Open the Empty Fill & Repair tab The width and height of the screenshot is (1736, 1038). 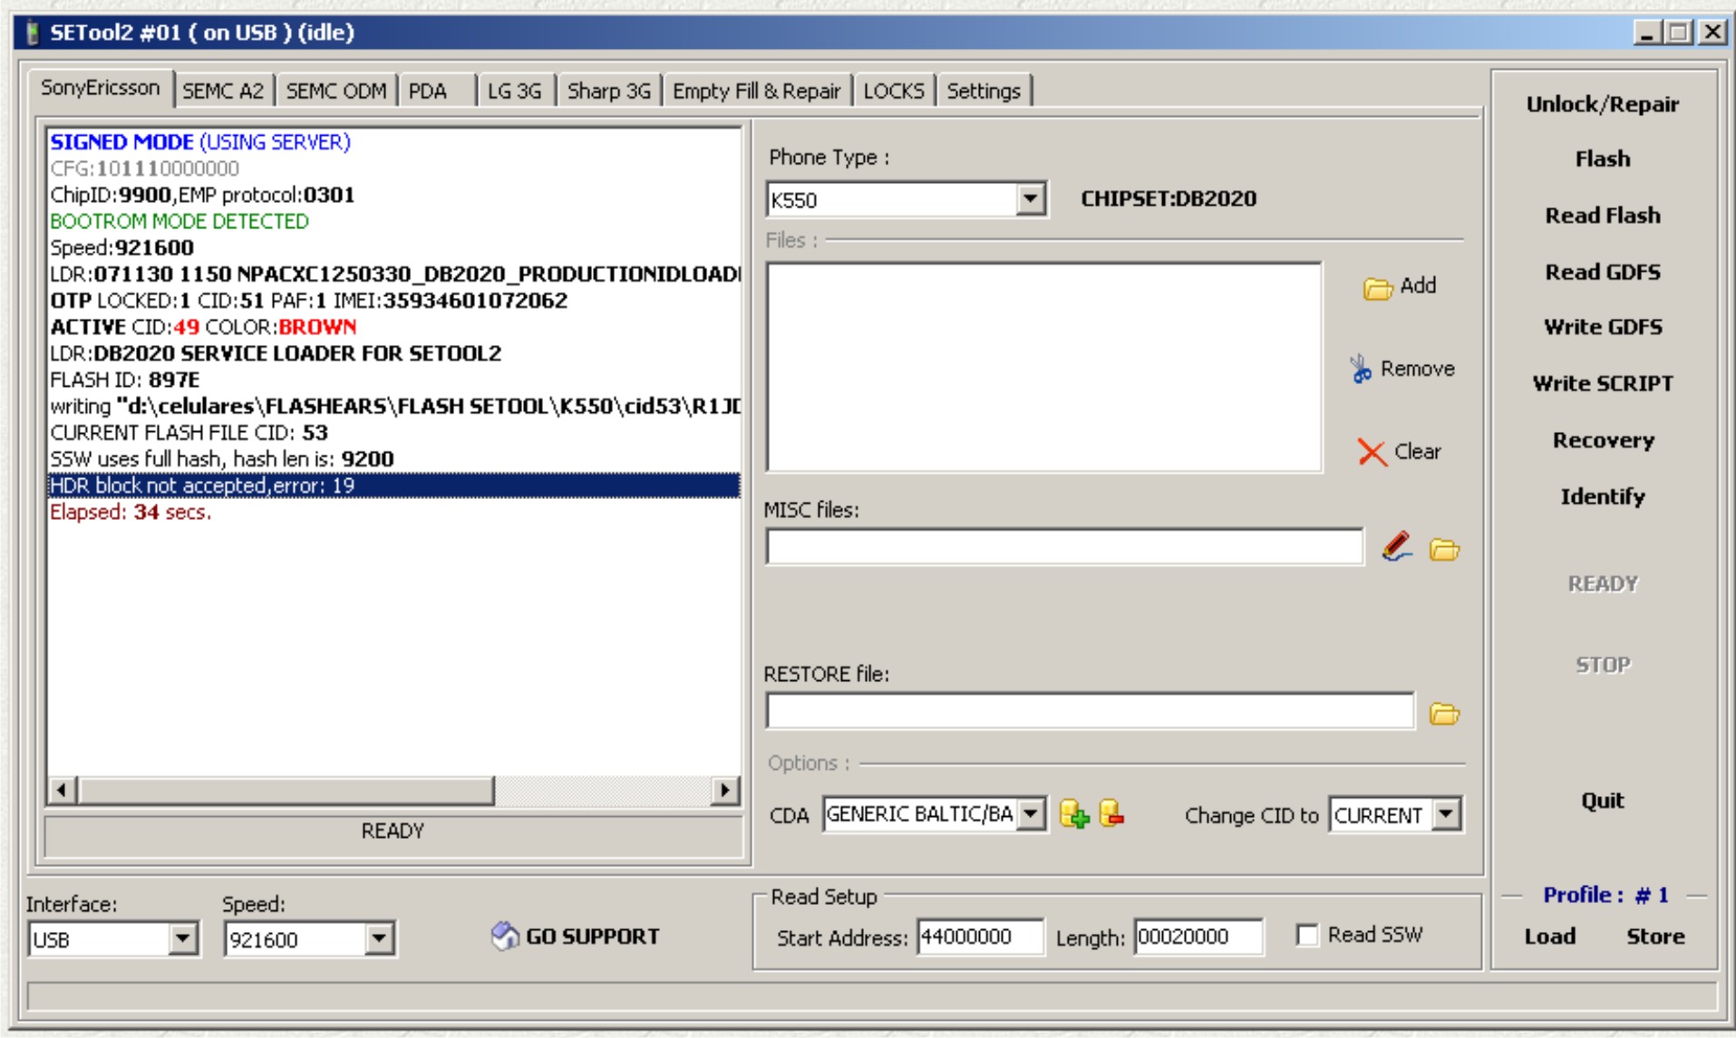tap(756, 91)
